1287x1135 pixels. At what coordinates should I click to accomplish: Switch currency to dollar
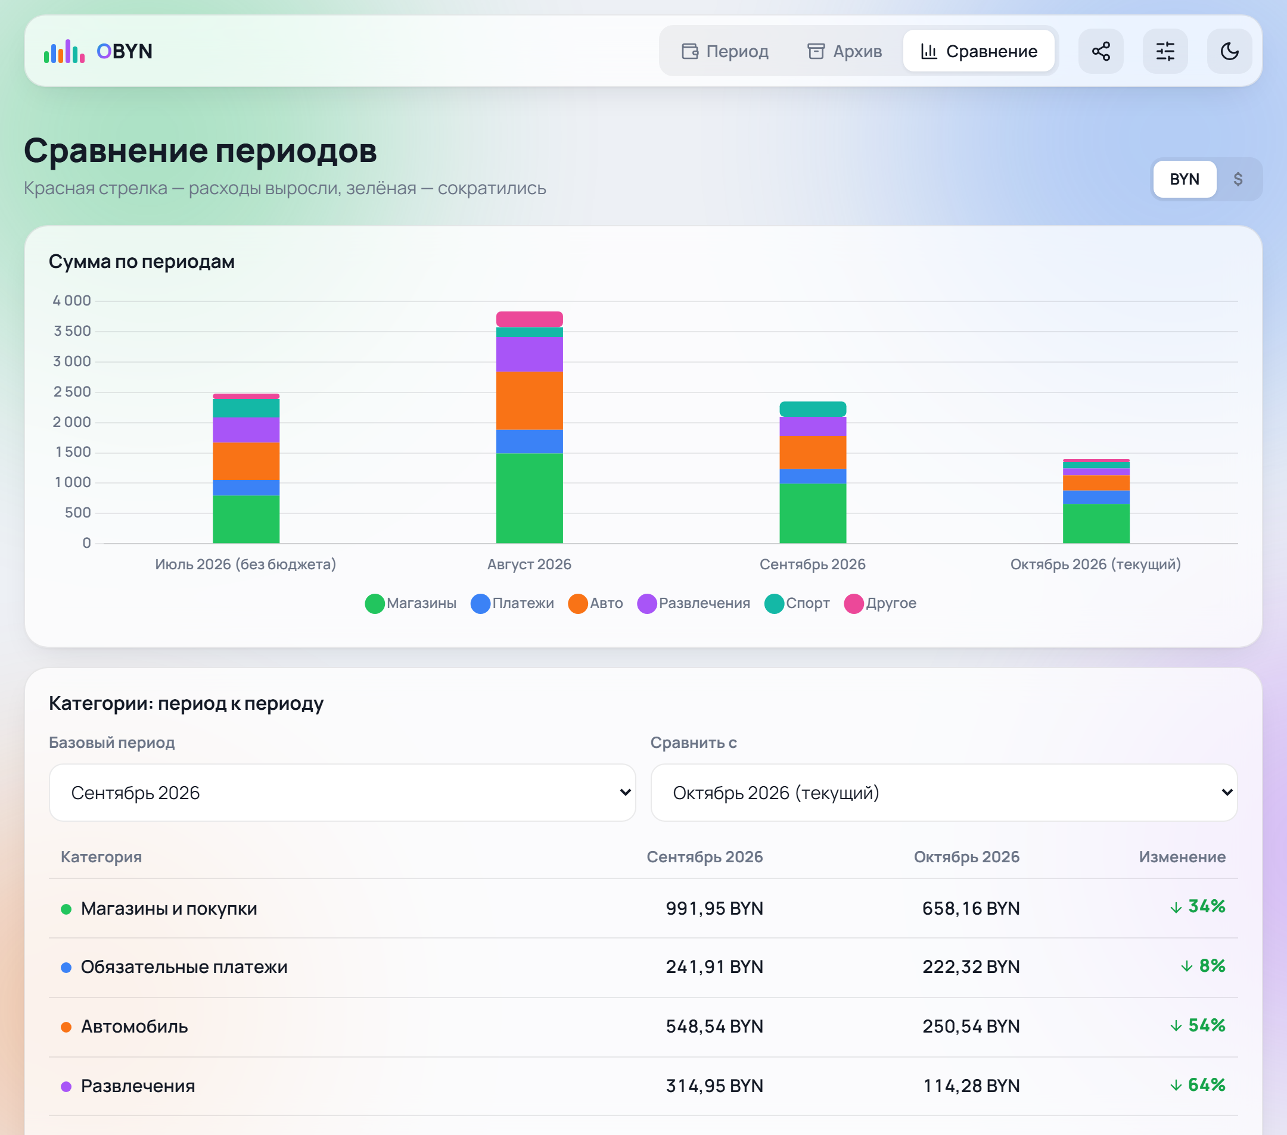click(x=1238, y=179)
